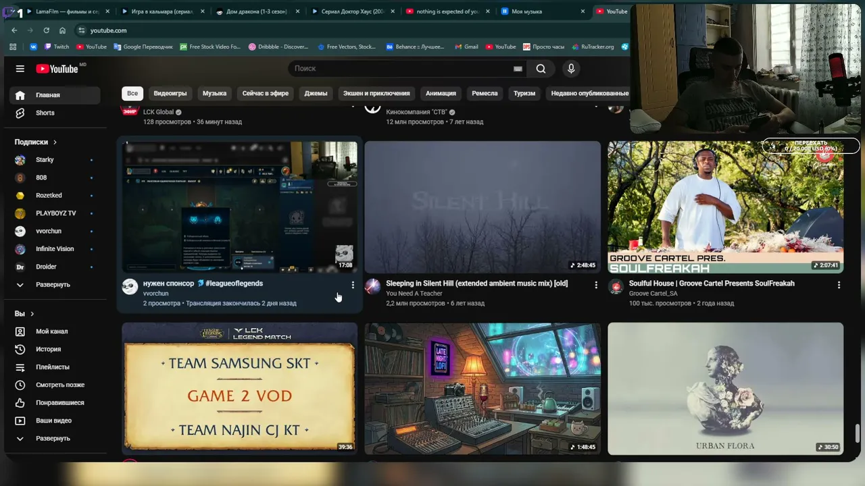Click the search magnifier button
865x486 pixels.
(541, 68)
